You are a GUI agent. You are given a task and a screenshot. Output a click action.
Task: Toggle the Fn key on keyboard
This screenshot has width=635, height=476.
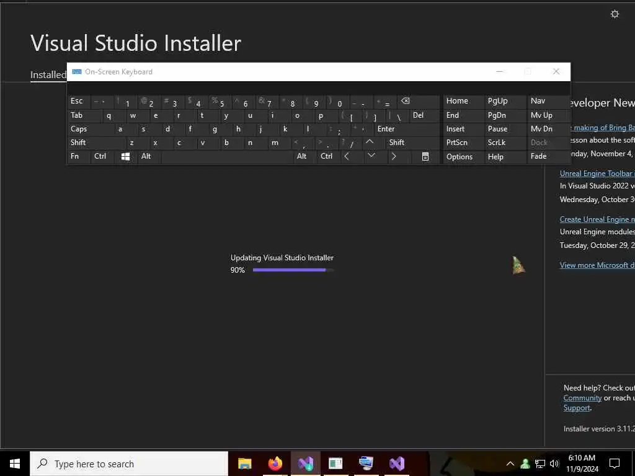79,157
